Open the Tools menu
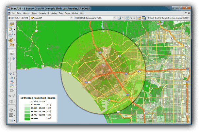Image resolution: width=199 pixels, height=132 pixels. [x=61, y=13]
